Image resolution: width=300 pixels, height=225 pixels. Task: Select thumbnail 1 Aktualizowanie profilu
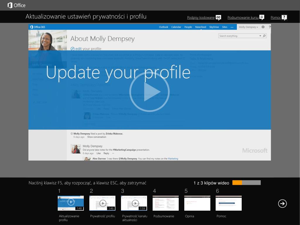pyautogui.click(x=71, y=203)
